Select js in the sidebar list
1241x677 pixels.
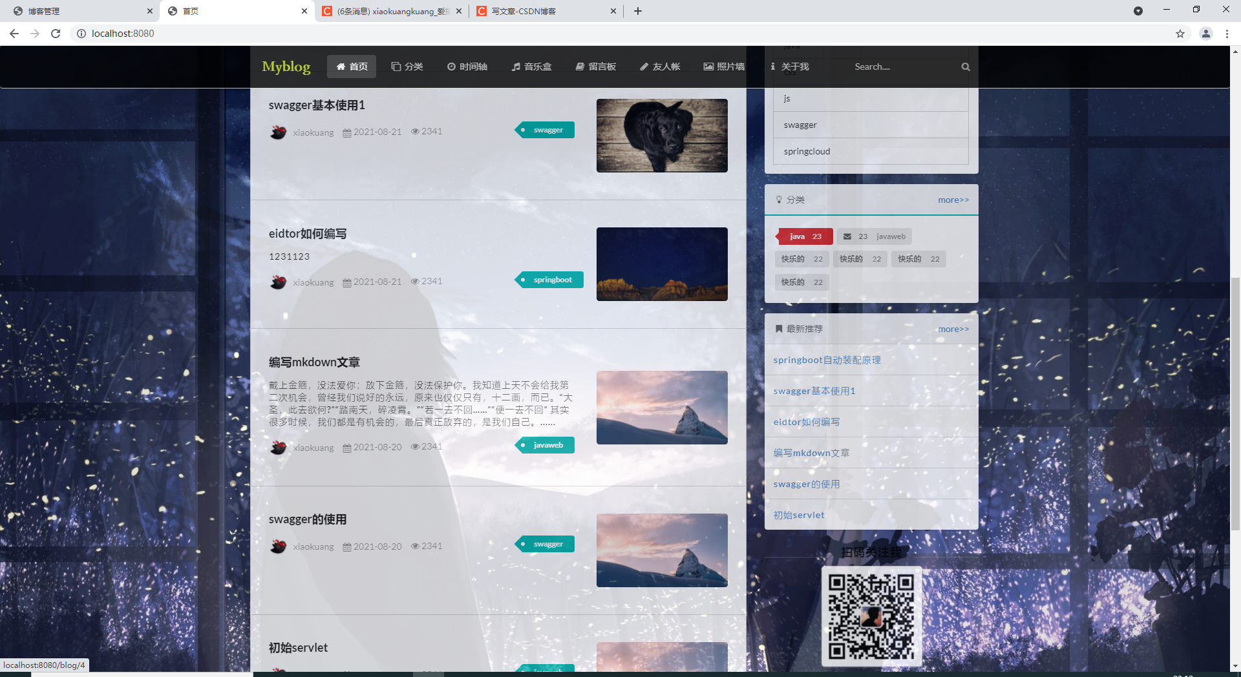871,98
